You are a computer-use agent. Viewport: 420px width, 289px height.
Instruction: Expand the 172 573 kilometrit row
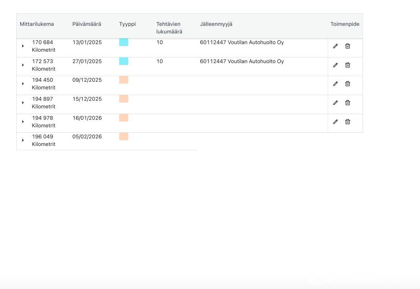(x=23, y=65)
